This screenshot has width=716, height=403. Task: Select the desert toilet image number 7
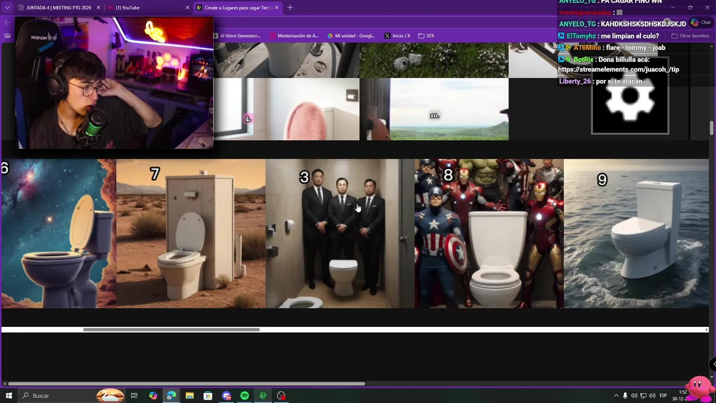191,233
